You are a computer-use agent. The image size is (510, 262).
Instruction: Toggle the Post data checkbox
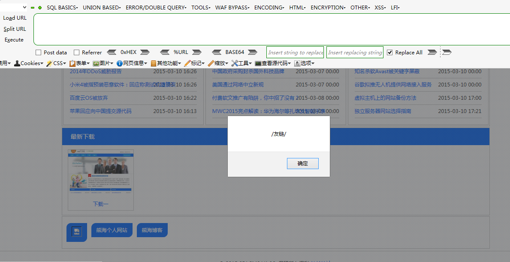[38, 52]
